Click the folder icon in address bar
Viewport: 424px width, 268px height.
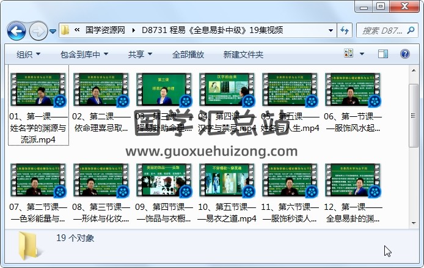pyautogui.click(x=65, y=30)
